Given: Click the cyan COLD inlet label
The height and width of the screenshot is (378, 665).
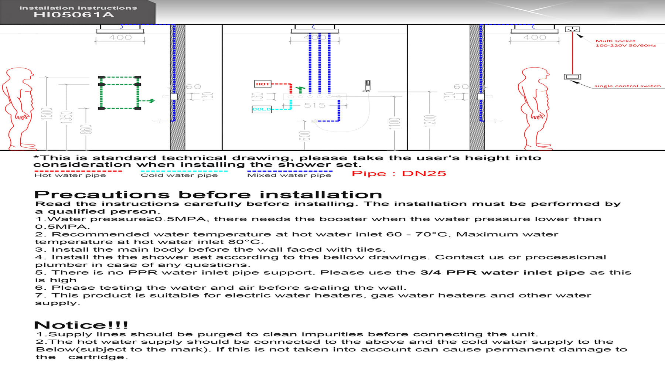Looking at the screenshot, I should [262, 109].
